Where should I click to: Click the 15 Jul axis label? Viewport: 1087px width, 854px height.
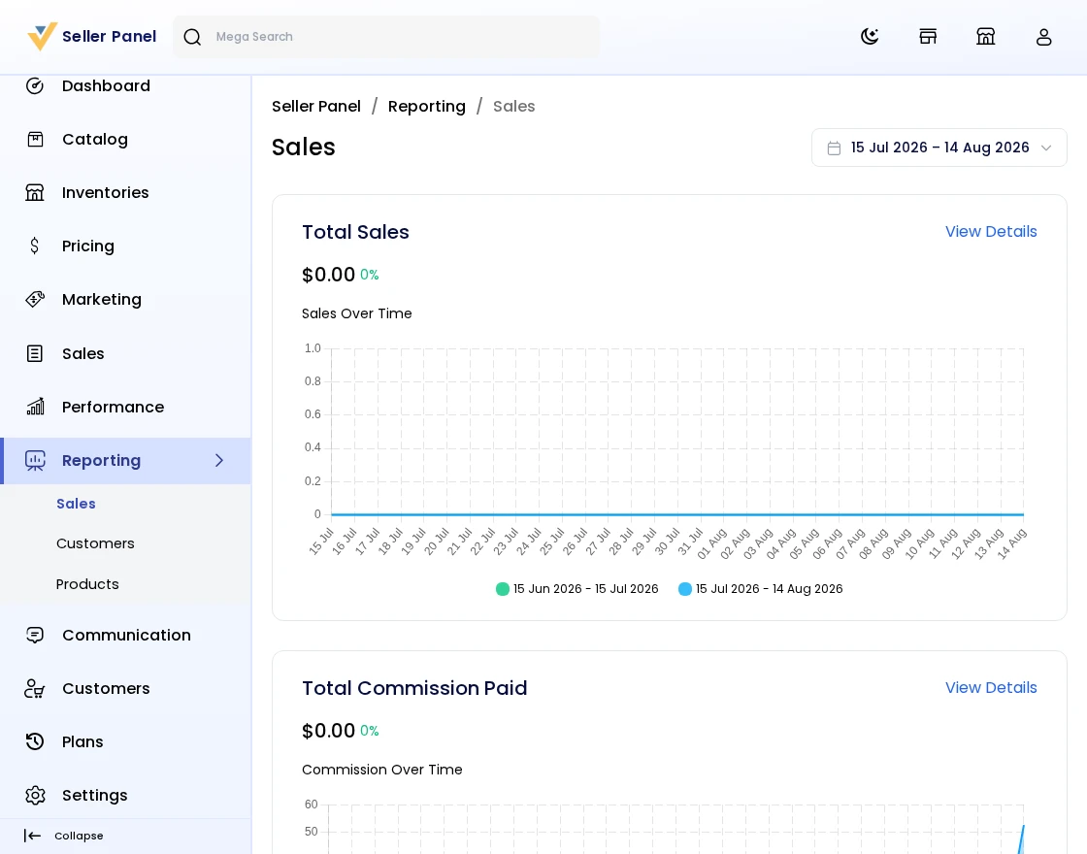pyautogui.click(x=321, y=542)
